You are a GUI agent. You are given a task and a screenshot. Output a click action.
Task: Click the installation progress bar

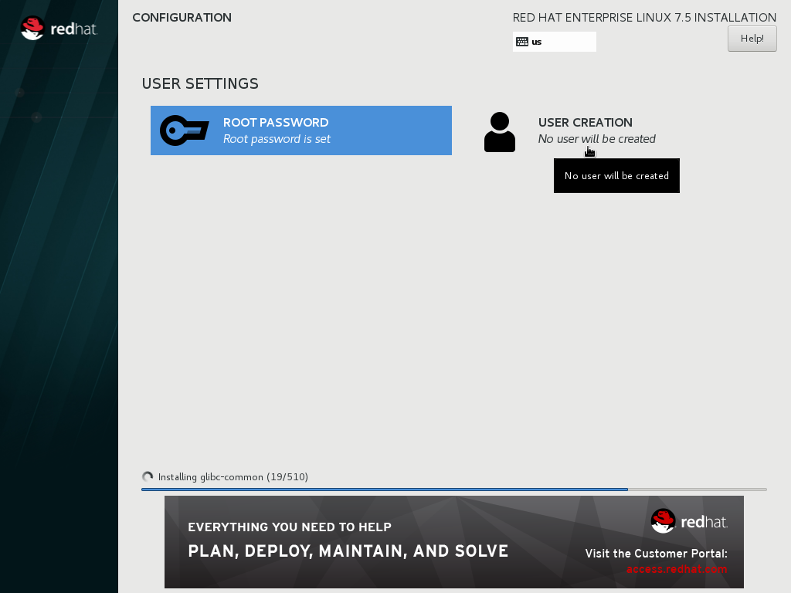tap(454, 489)
